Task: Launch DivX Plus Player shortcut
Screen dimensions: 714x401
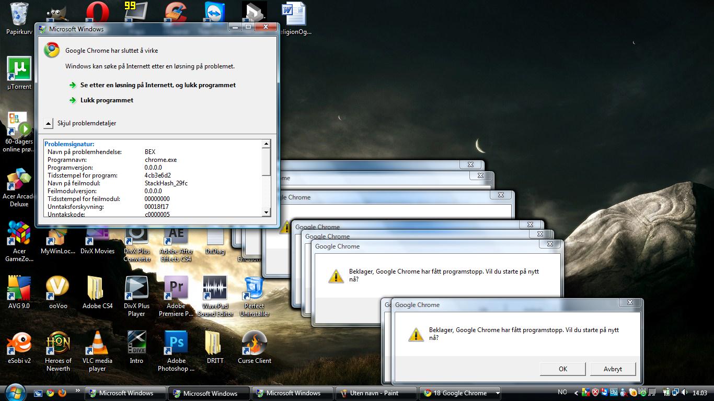Action: (136, 296)
